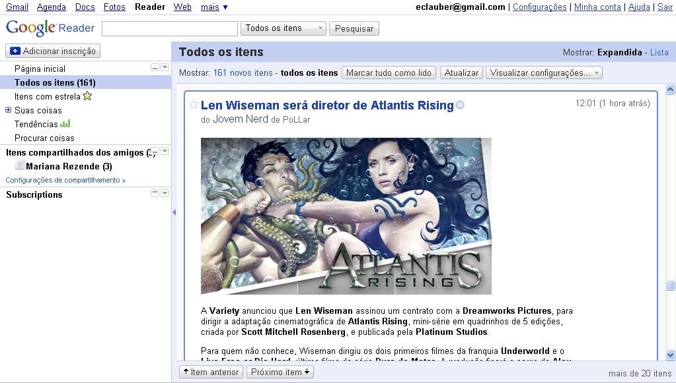Click the search input field
Viewport: 676px width, 383px height.
(x=170, y=28)
